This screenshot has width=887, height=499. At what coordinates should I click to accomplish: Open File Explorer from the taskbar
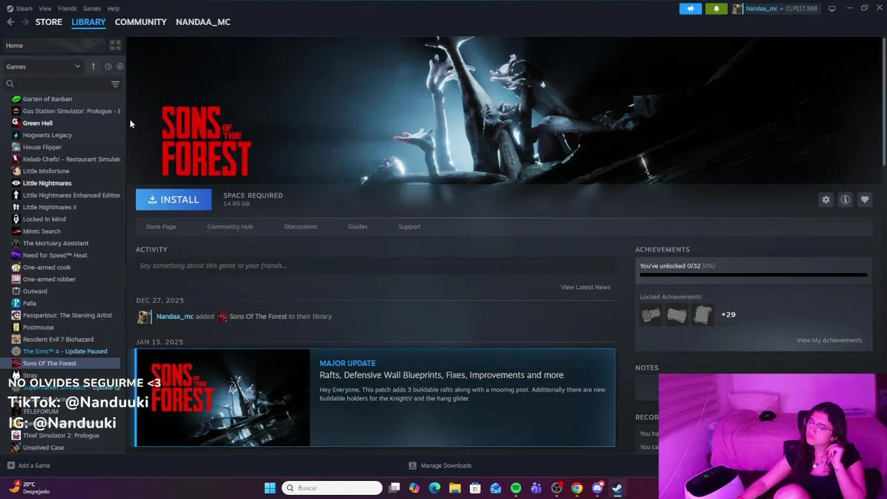pos(455,488)
